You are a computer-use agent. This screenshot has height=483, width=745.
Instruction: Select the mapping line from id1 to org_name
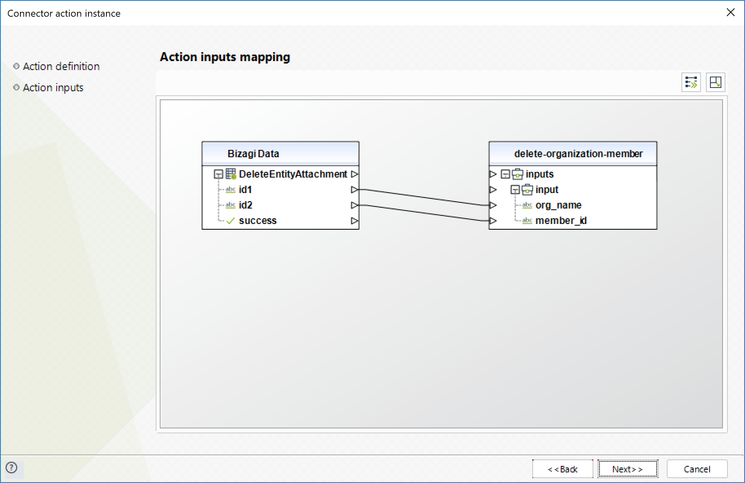pos(424,197)
